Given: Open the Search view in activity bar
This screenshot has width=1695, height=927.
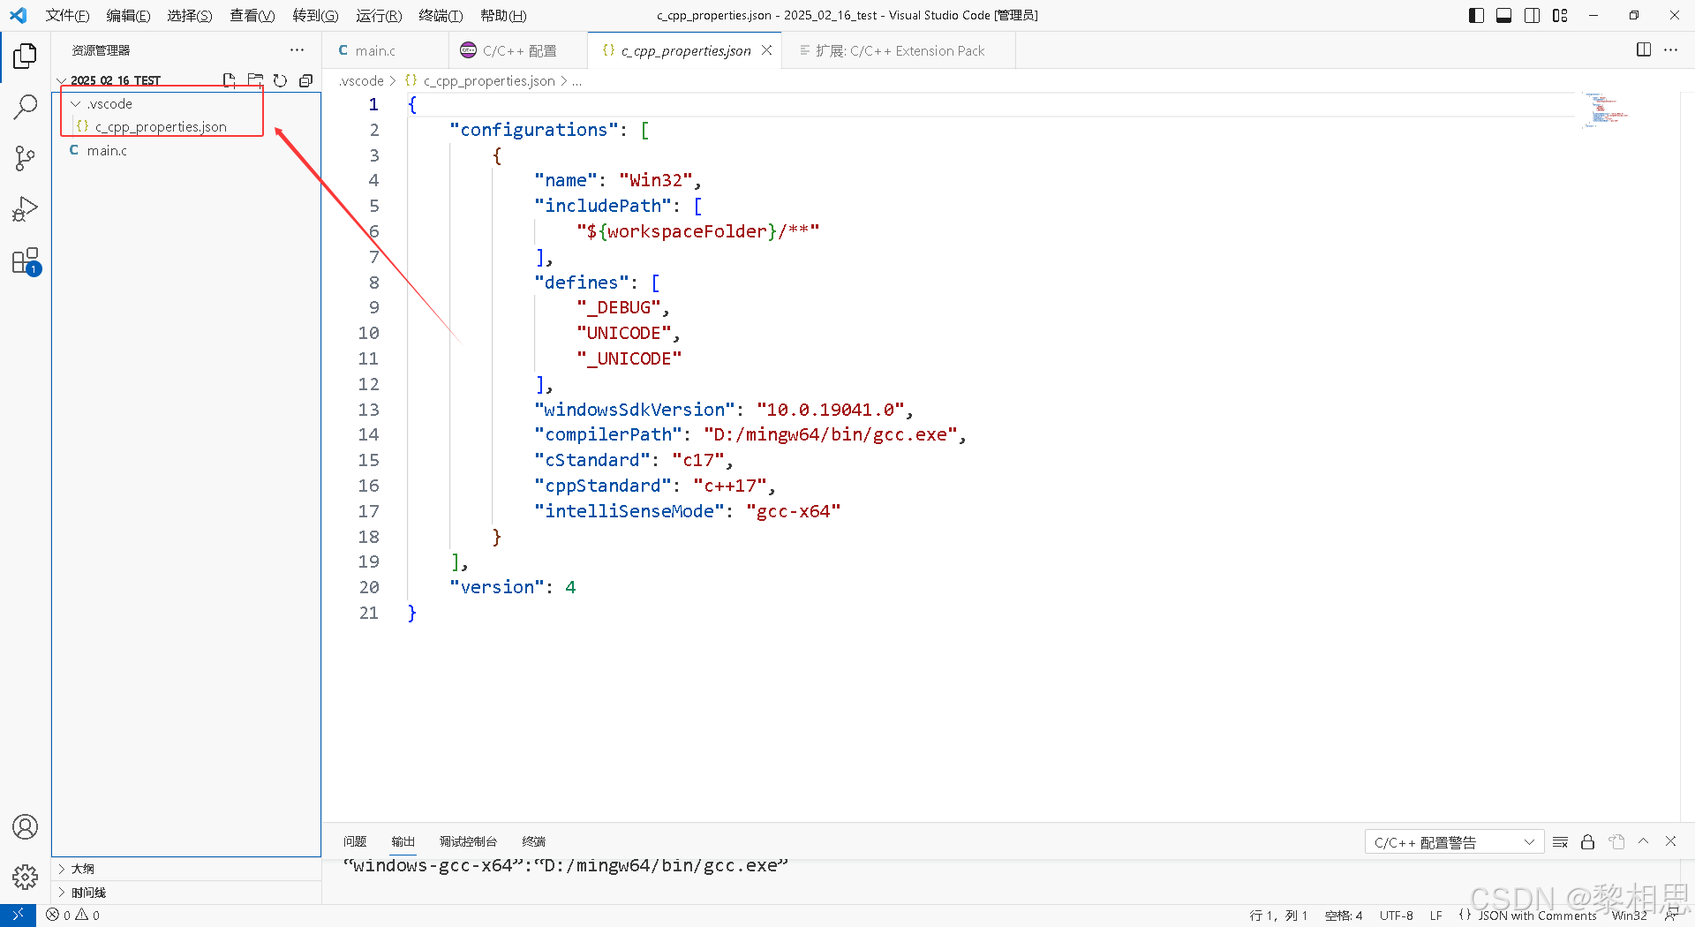Looking at the screenshot, I should [25, 108].
